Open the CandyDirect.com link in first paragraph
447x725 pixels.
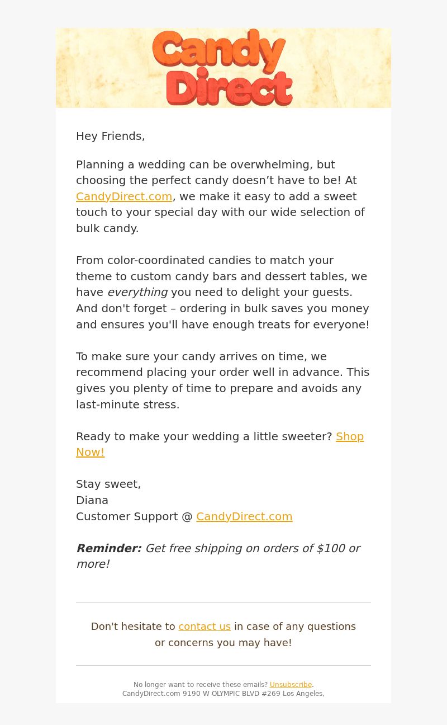click(124, 196)
